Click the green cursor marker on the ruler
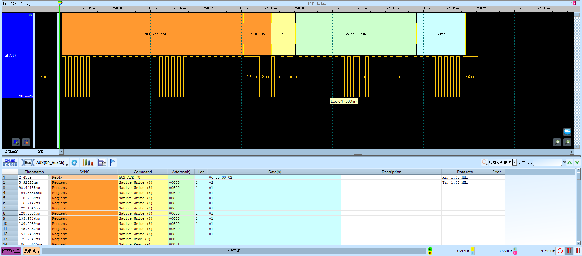Image resolution: width=582 pixels, height=256 pixels. click(x=60, y=3)
